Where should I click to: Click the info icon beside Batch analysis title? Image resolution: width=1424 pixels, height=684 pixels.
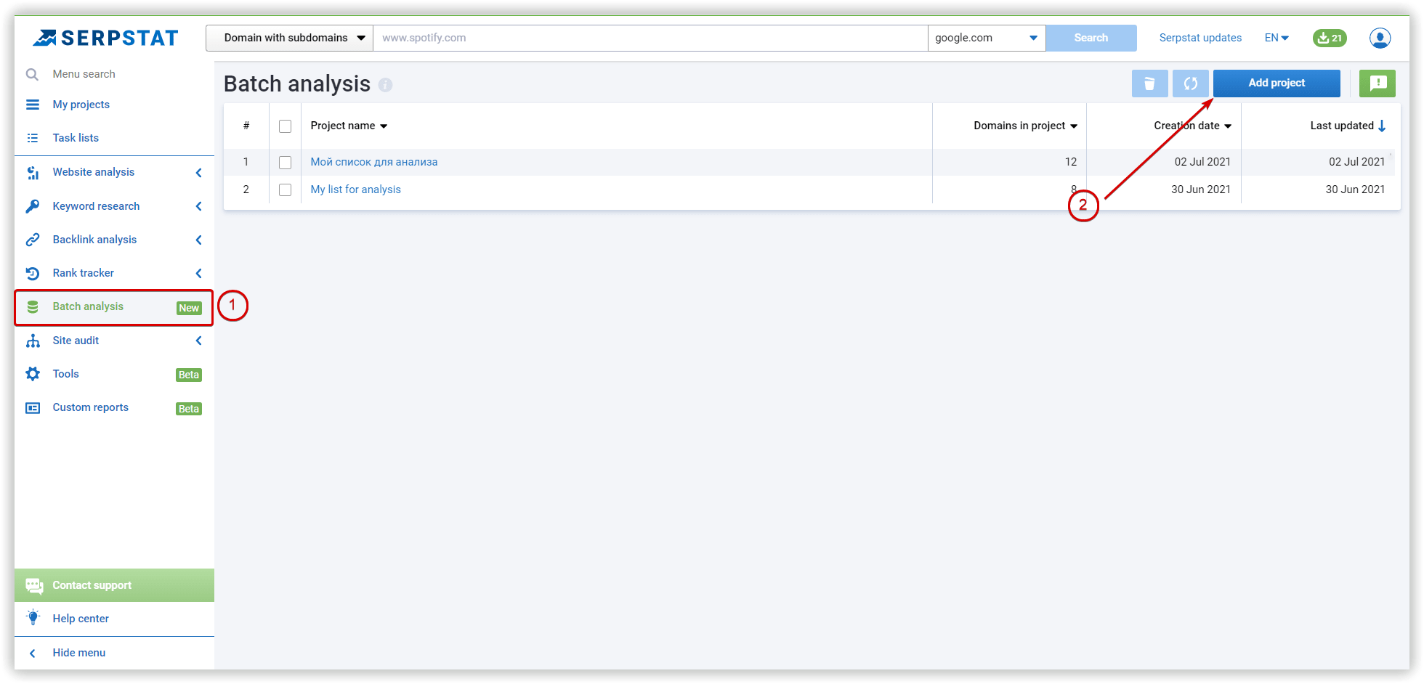pos(386,85)
